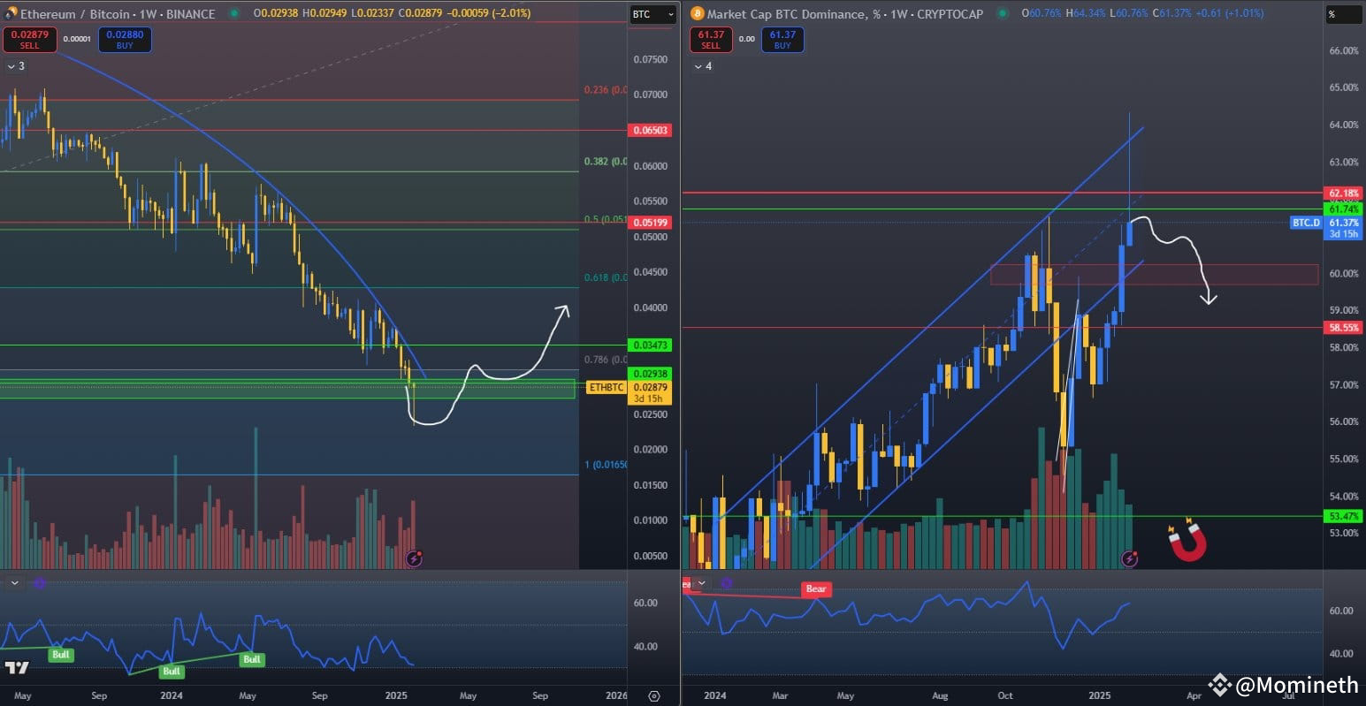Click the lightning bolt icon on the ETH/BTC chart
The image size is (1366, 706).
(415, 558)
